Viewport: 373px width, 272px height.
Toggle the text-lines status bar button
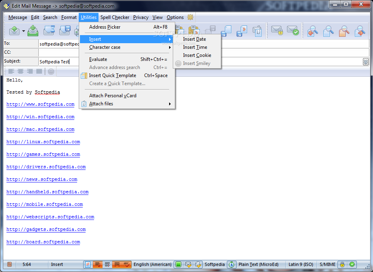(x=107, y=264)
